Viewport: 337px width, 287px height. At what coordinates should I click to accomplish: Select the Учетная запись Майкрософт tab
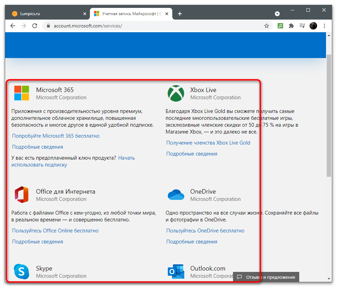click(131, 14)
